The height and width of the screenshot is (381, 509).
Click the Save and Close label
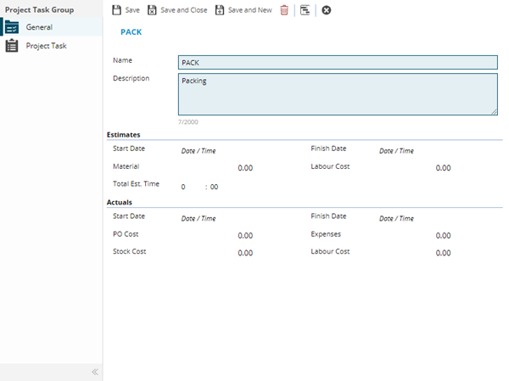coord(184,10)
